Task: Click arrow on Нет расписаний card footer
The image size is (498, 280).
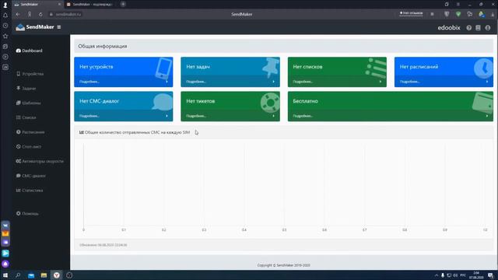Action: coord(487,82)
